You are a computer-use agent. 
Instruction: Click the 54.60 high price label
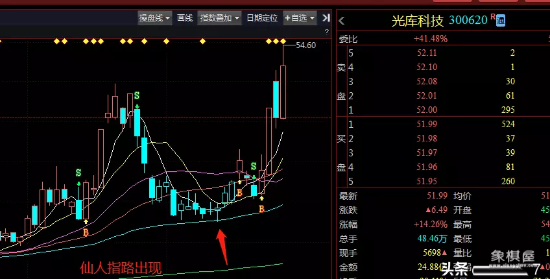(305, 45)
